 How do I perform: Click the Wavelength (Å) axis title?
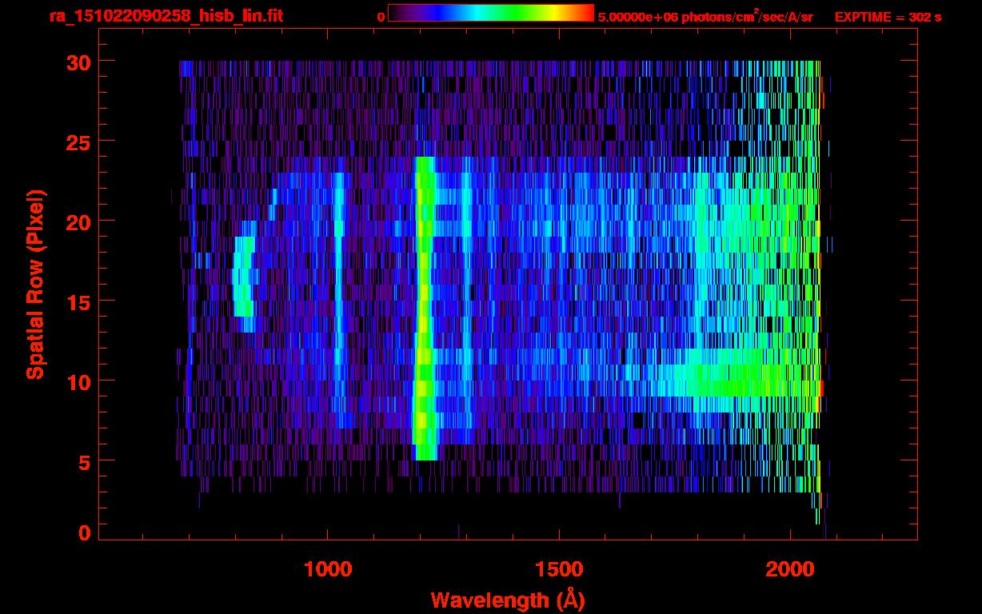[508, 600]
